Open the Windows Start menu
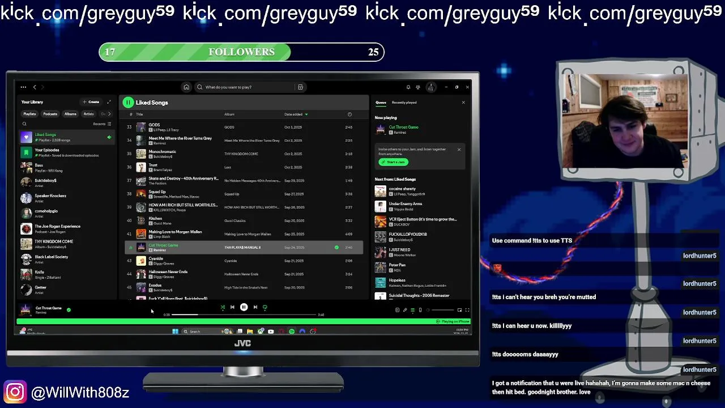Viewport: 725px width, 408px height. click(175, 331)
